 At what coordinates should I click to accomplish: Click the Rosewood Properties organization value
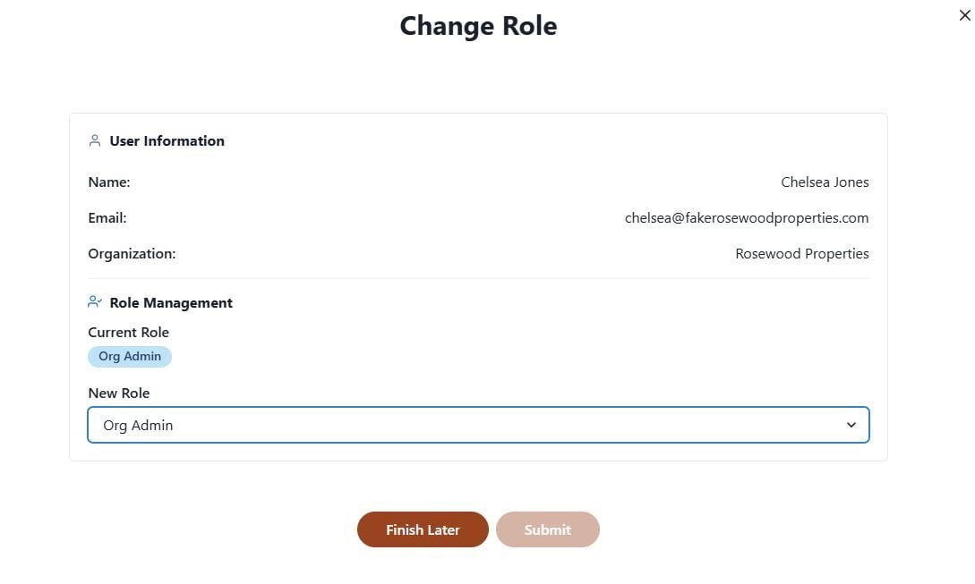coord(801,253)
